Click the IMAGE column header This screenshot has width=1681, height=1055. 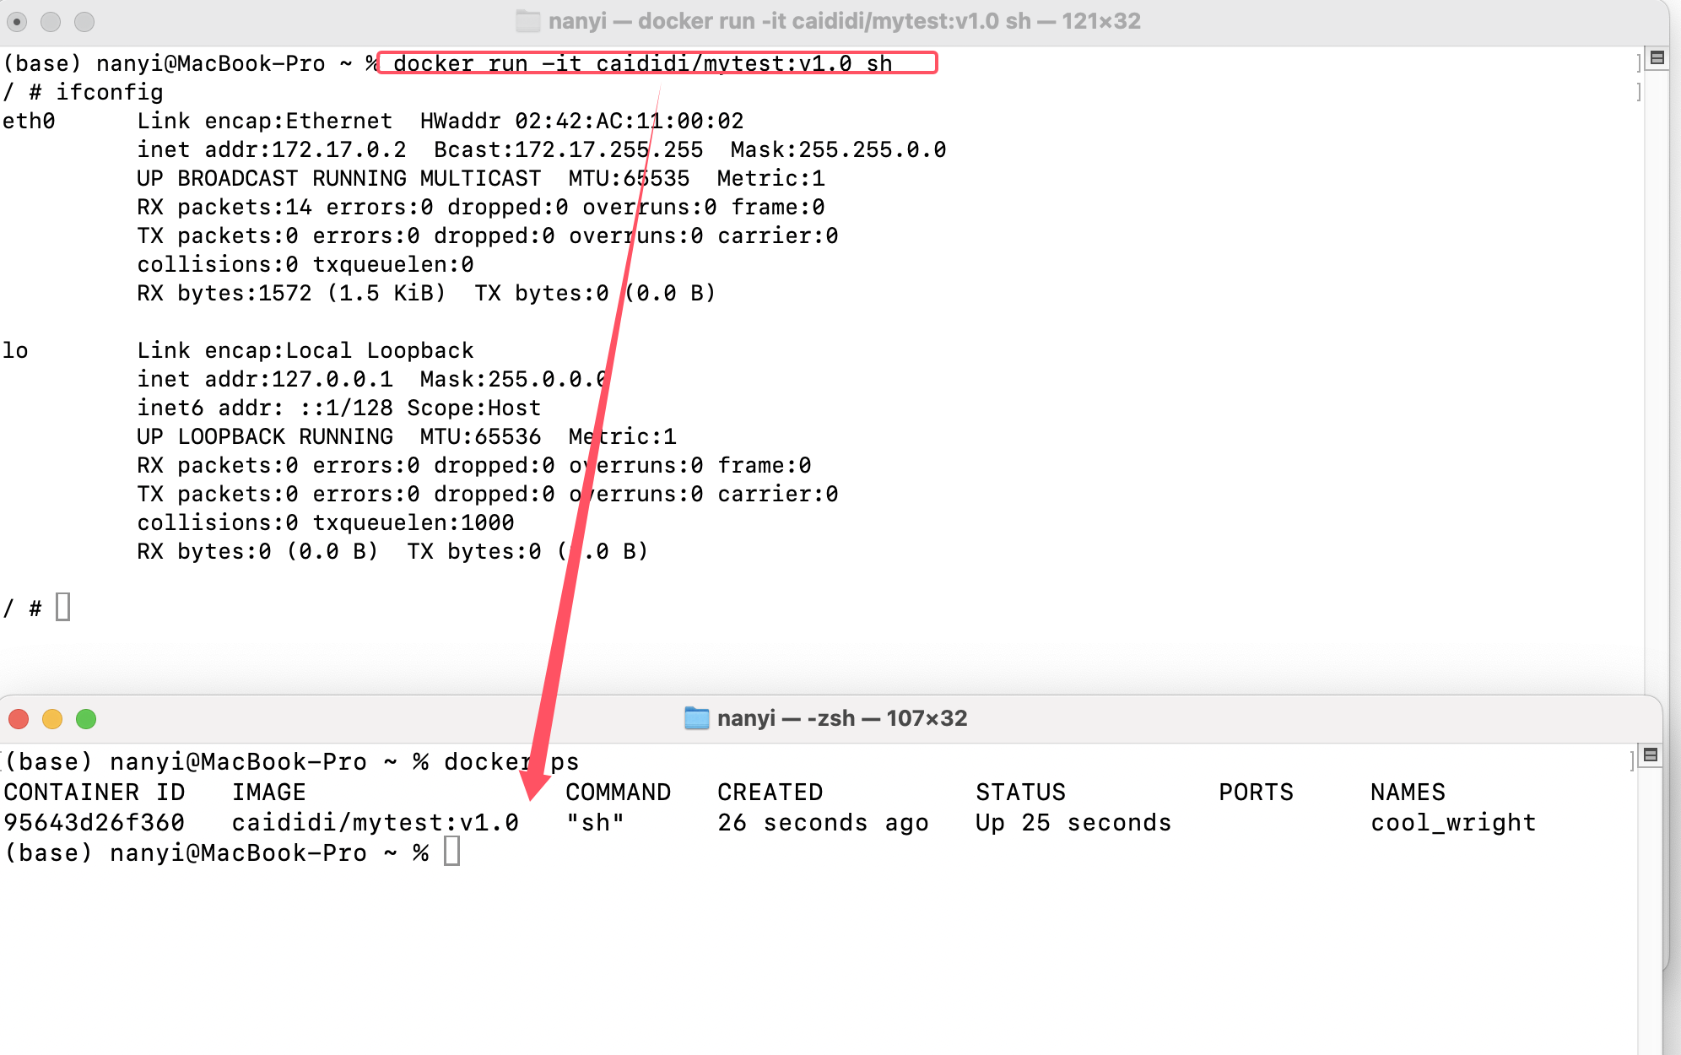click(269, 792)
